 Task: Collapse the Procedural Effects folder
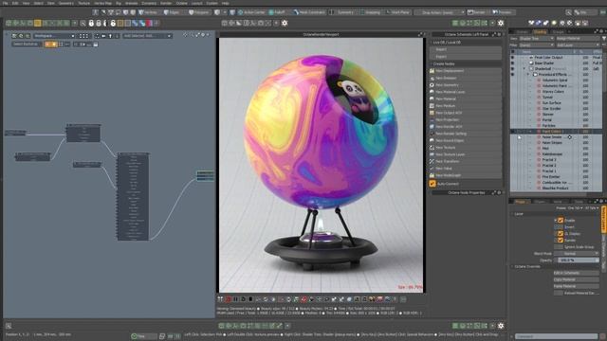point(528,74)
